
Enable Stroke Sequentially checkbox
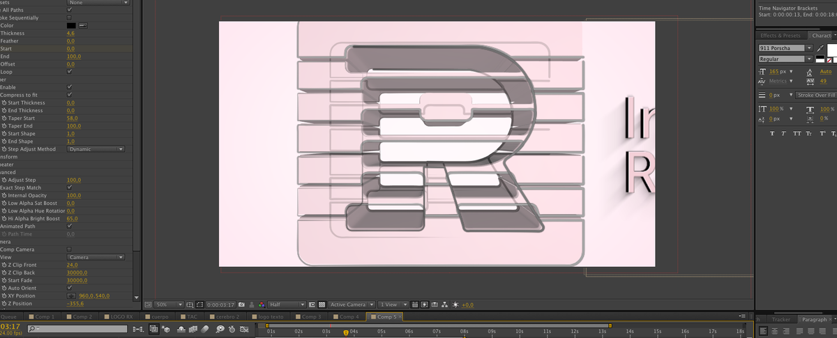[69, 17]
